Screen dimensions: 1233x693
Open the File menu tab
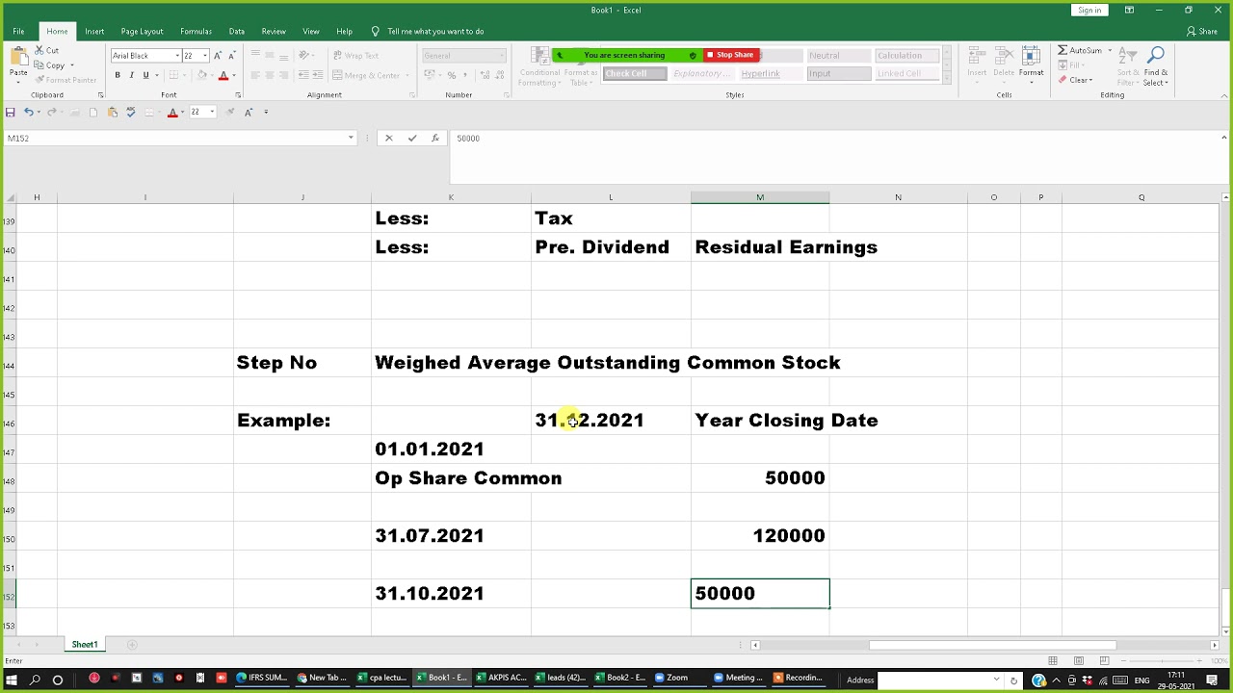click(x=18, y=31)
